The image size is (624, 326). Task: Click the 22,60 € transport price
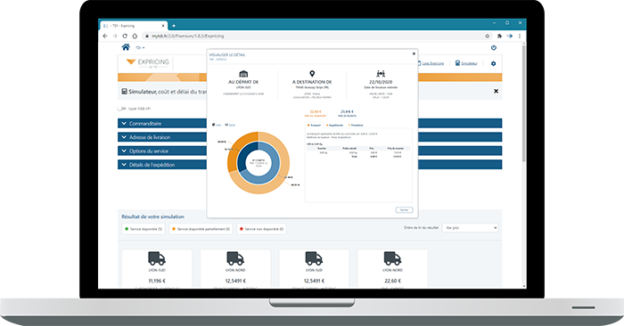316,112
